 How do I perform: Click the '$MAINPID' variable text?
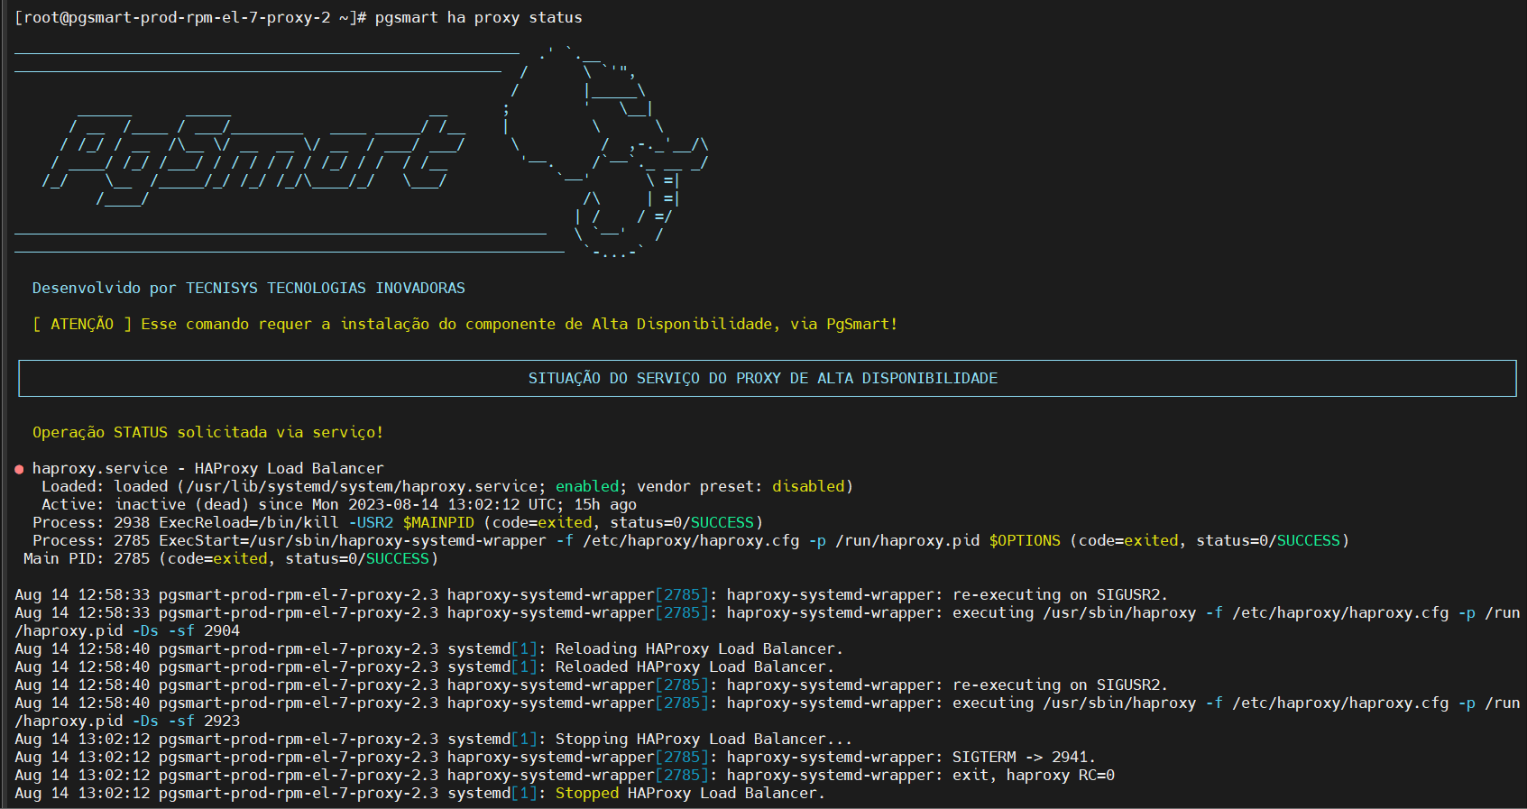(x=438, y=522)
